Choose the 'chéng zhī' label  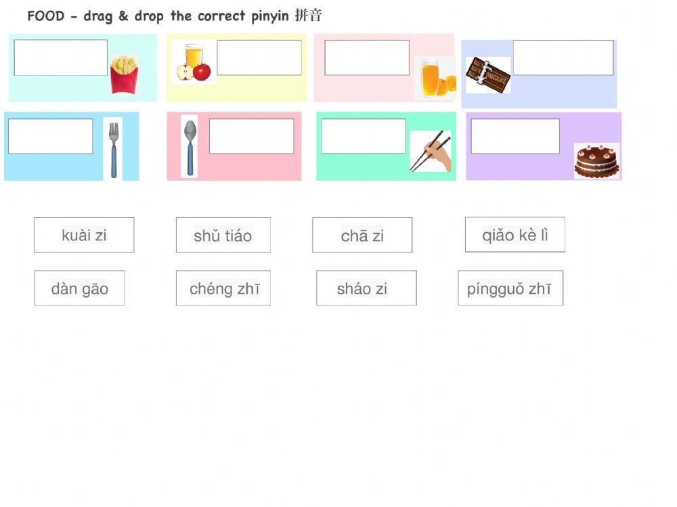[x=223, y=288]
